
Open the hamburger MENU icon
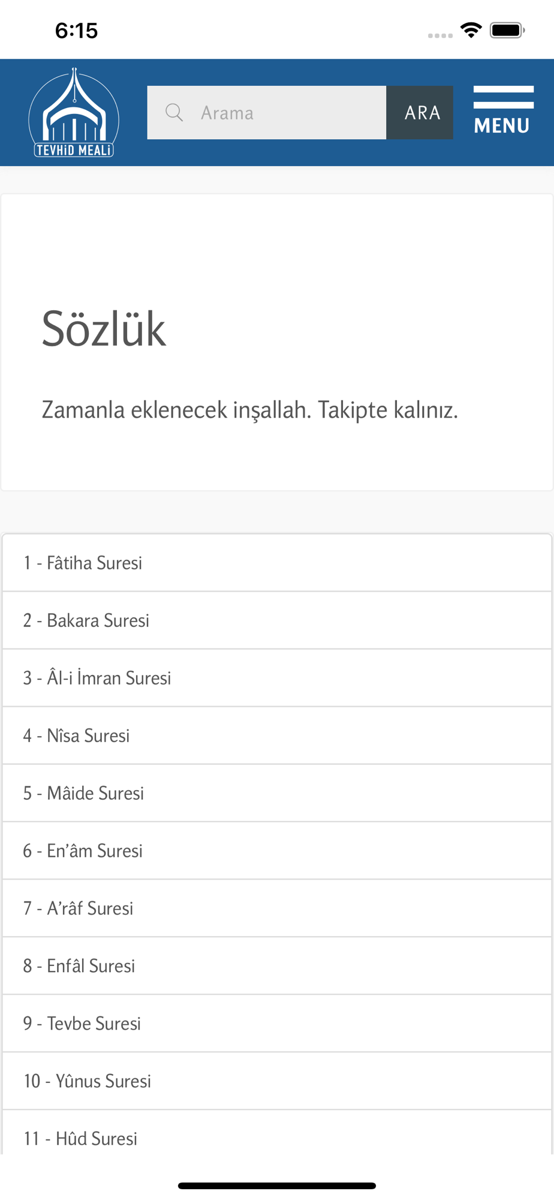pyautogui.click(x=503, y=110)
